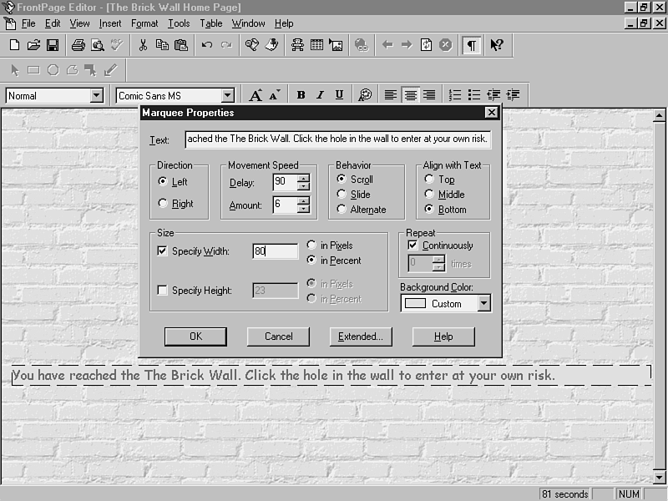Click the Copy toolbar icon
Viewport: 668px width, 501px height.
tap(162, 45)
